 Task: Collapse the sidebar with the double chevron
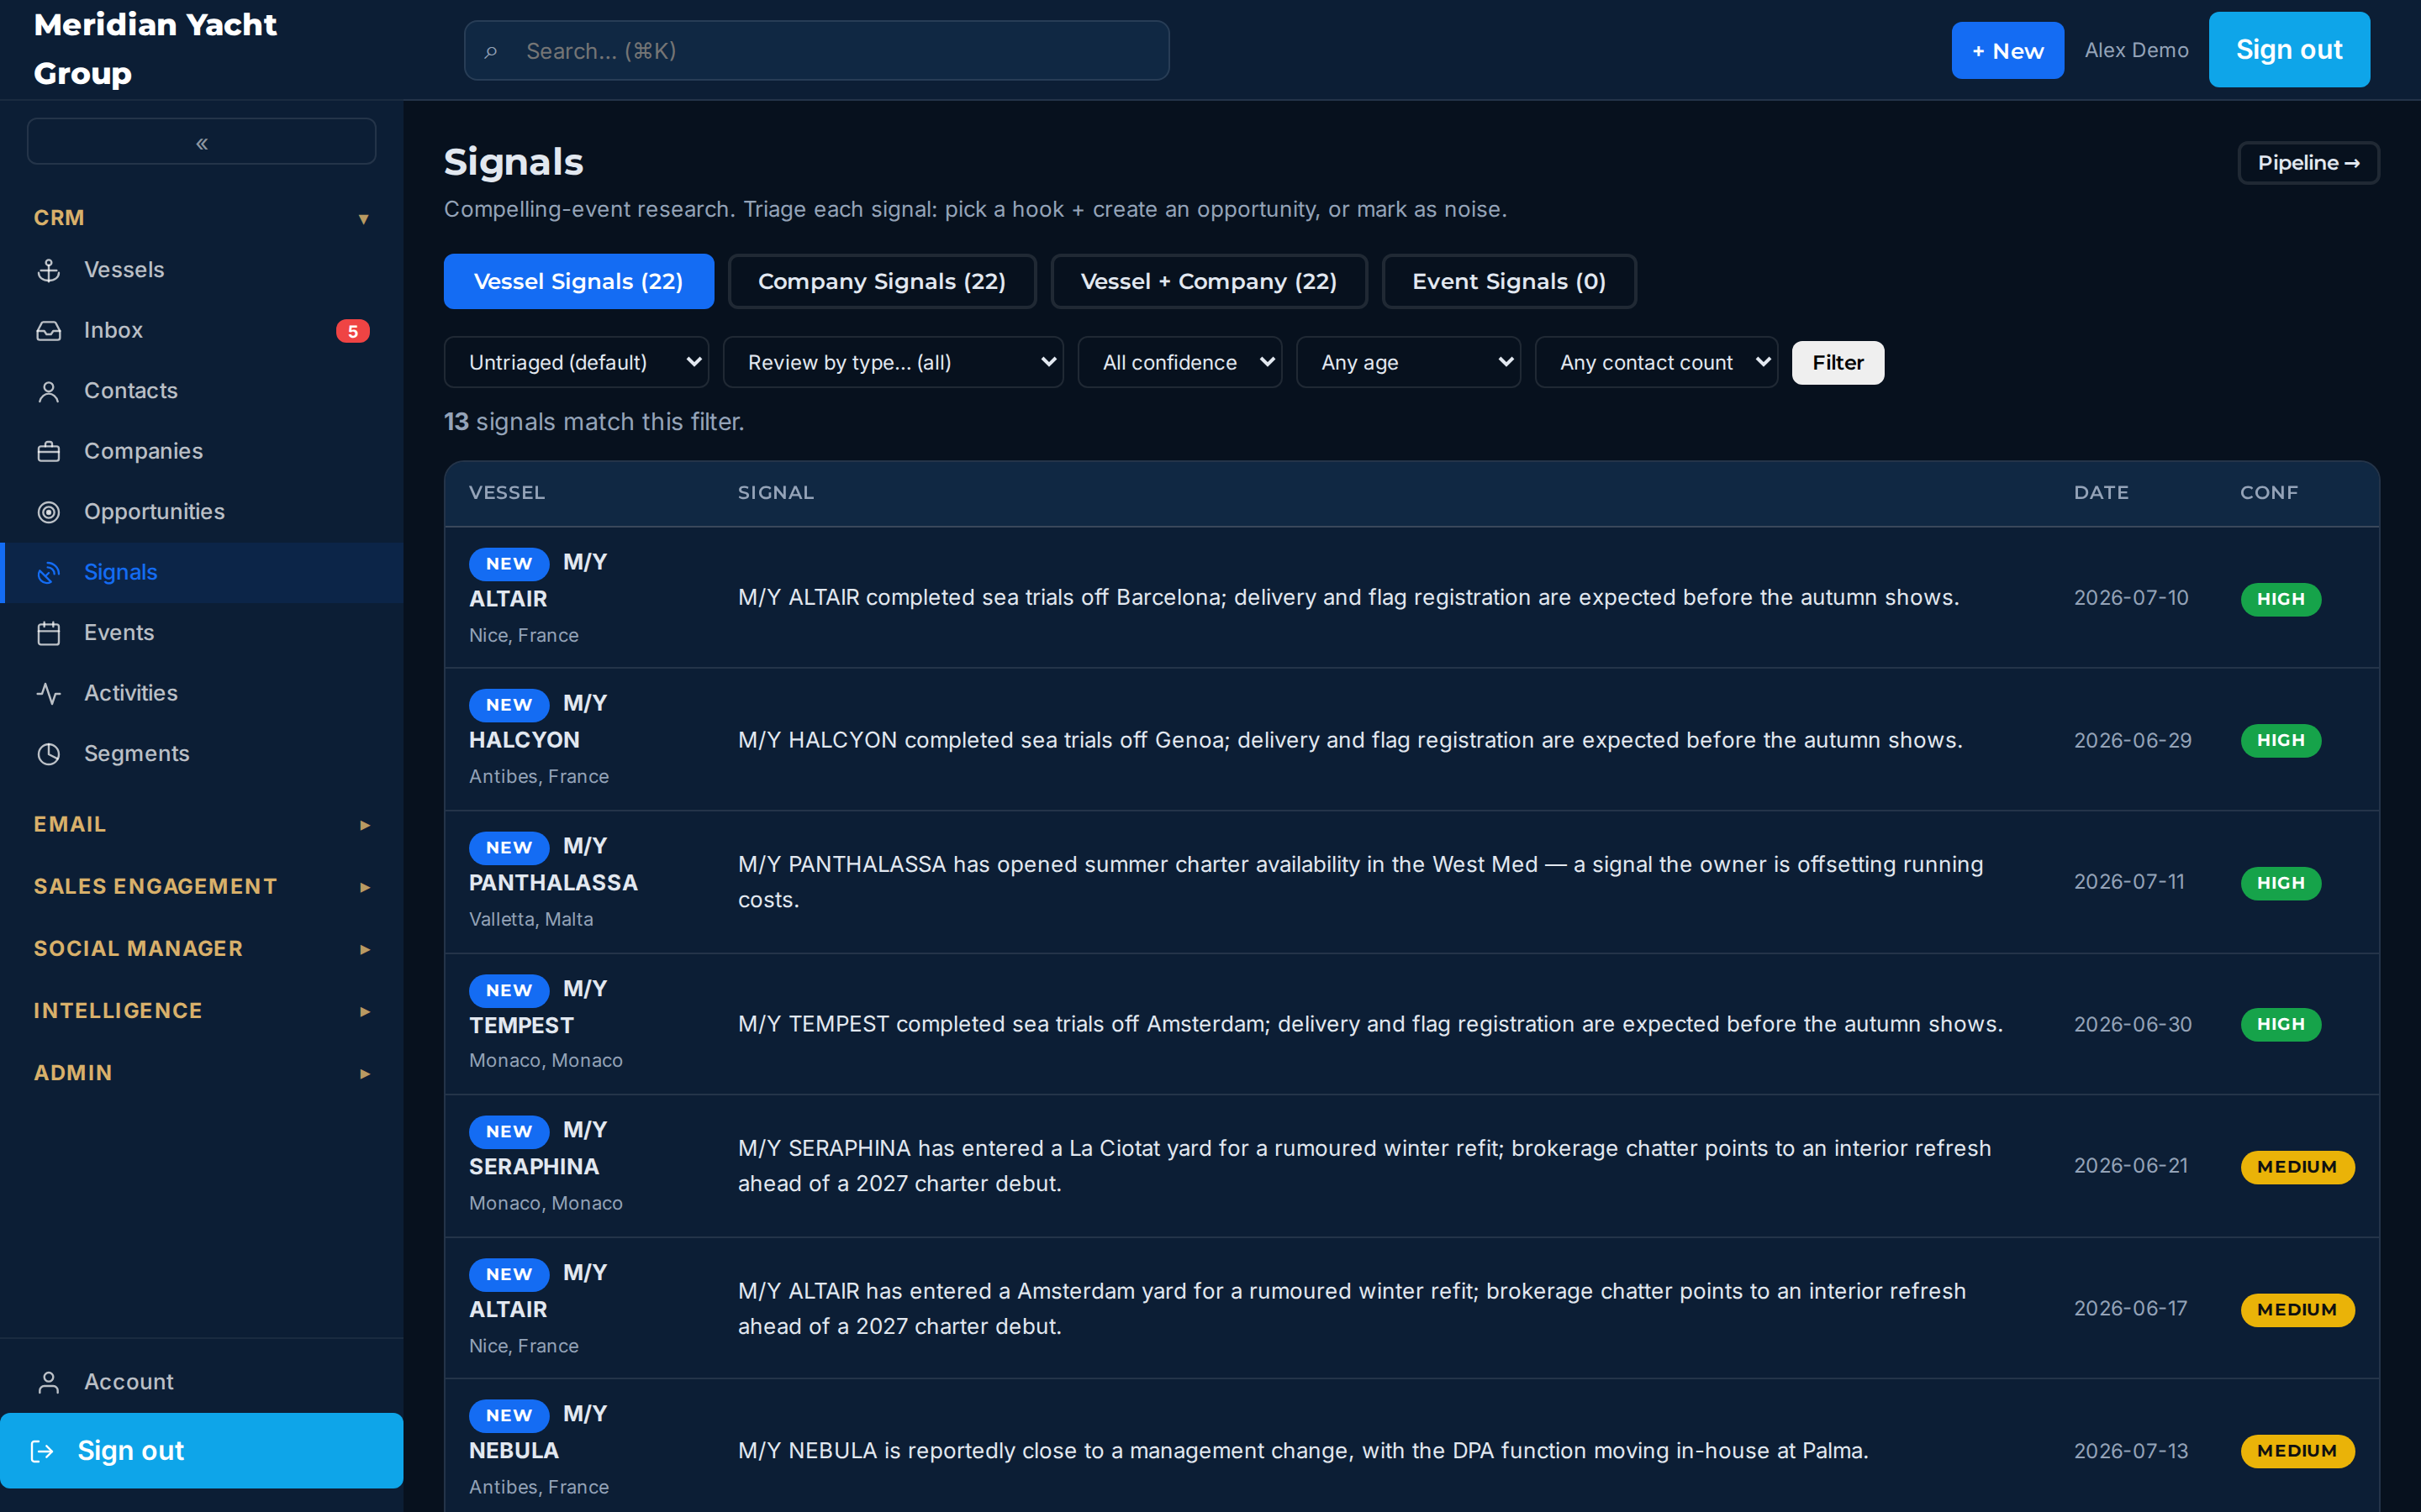click(201, 142)
